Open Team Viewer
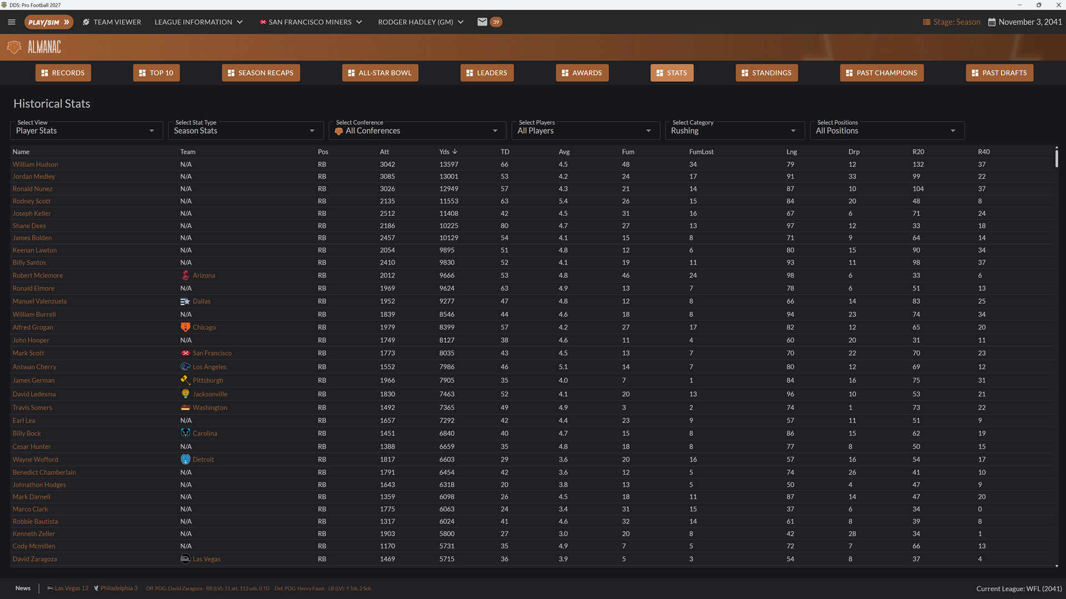 click(x=112, y=22)
